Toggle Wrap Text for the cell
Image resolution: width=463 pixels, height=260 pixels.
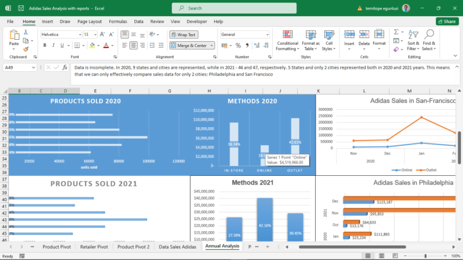(x=184, y=34)
